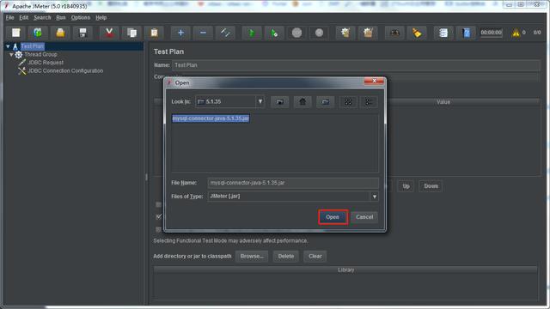The image size is (550, 309).
Task: Switch Open dialog to List view
Action: (348, 102)
